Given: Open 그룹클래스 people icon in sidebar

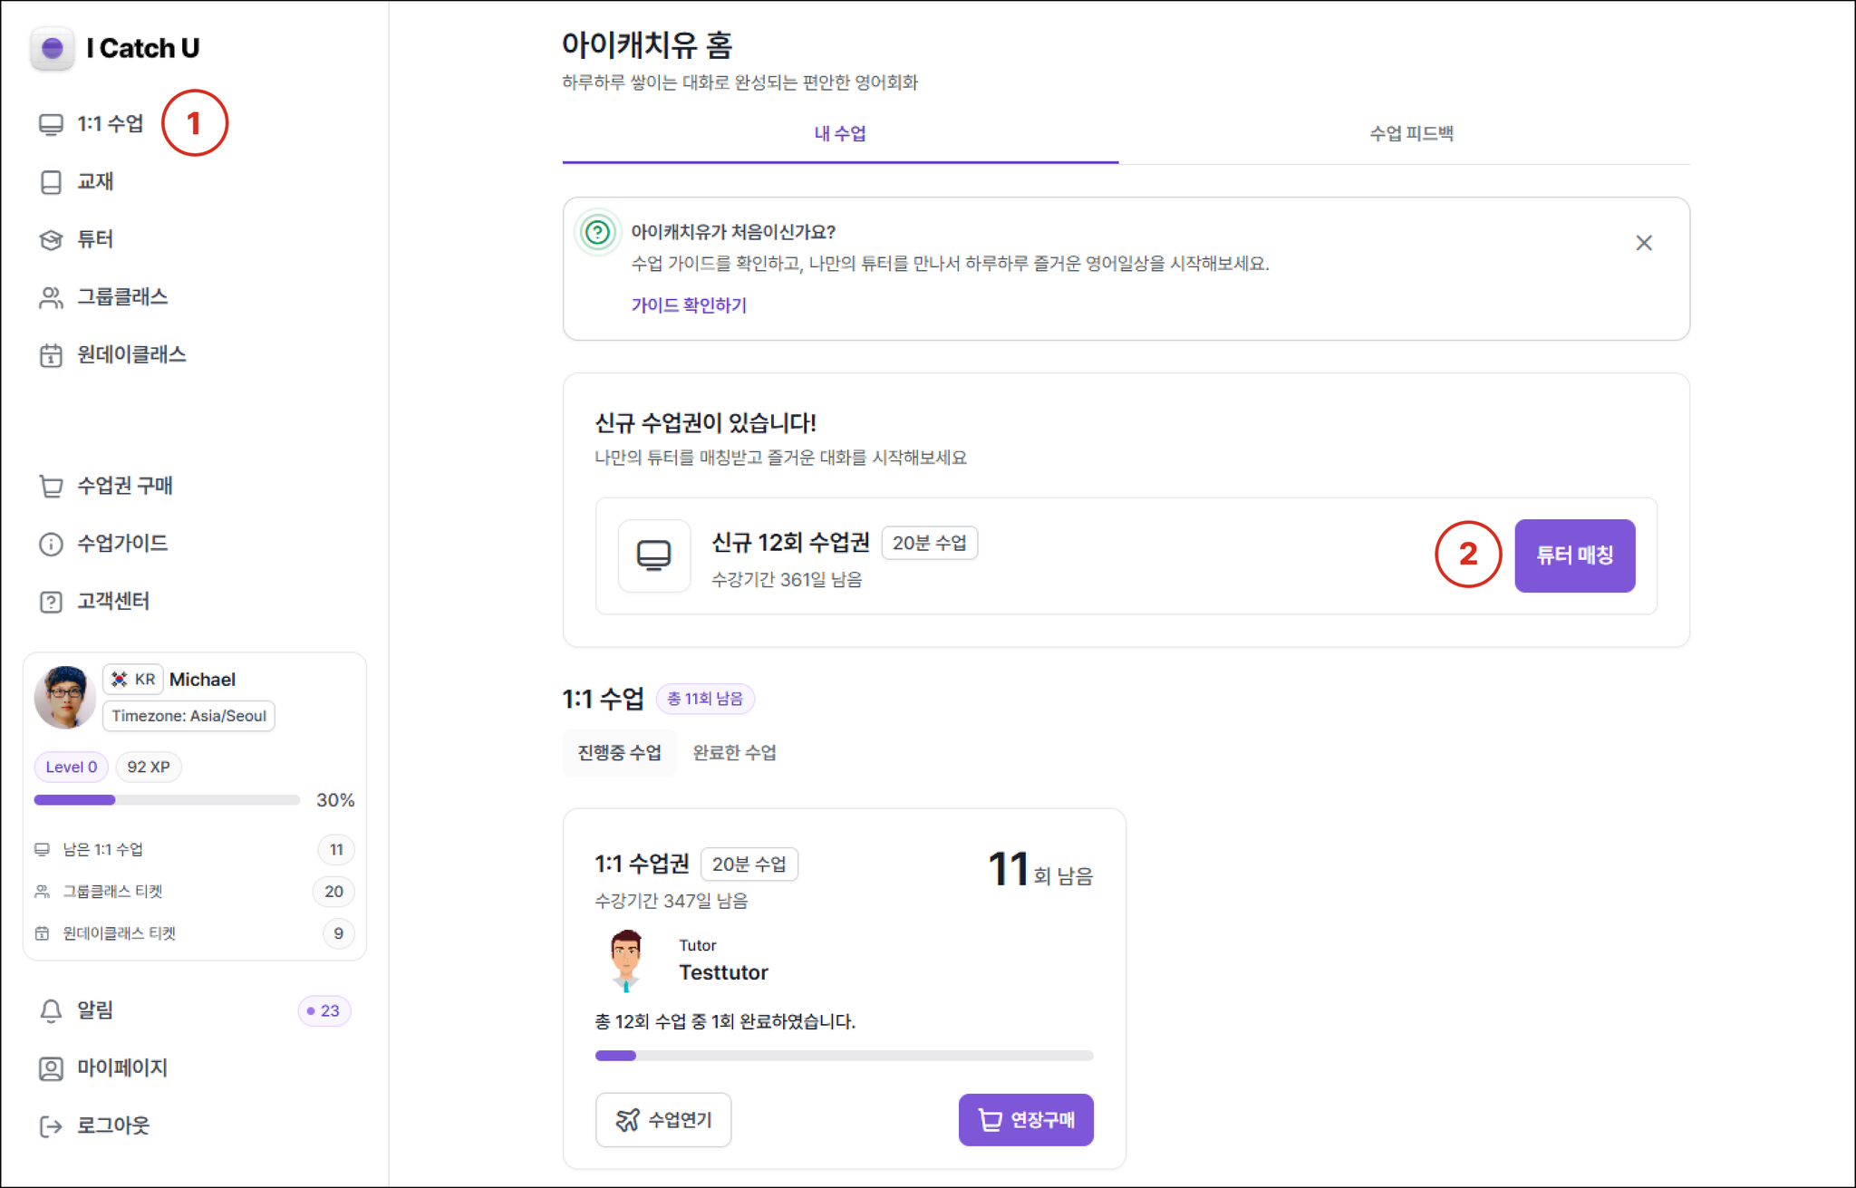Looking at the screenshot, I should coord(51,297).
